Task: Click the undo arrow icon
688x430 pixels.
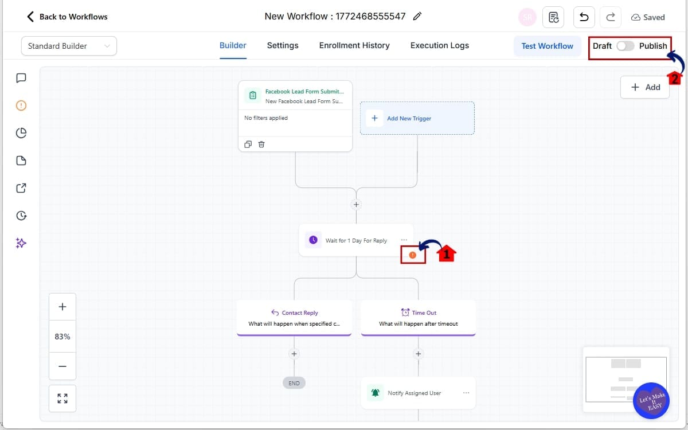Action: [x=584, y=17]
